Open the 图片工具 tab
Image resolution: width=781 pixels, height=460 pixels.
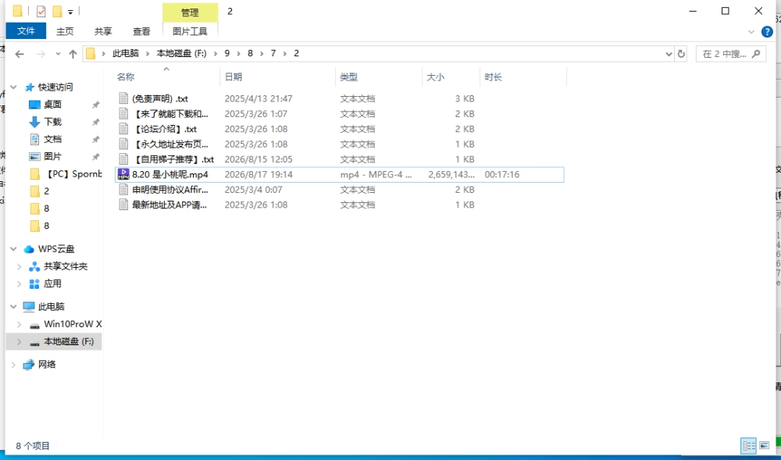pyautogui.click(x=191, y=31)
